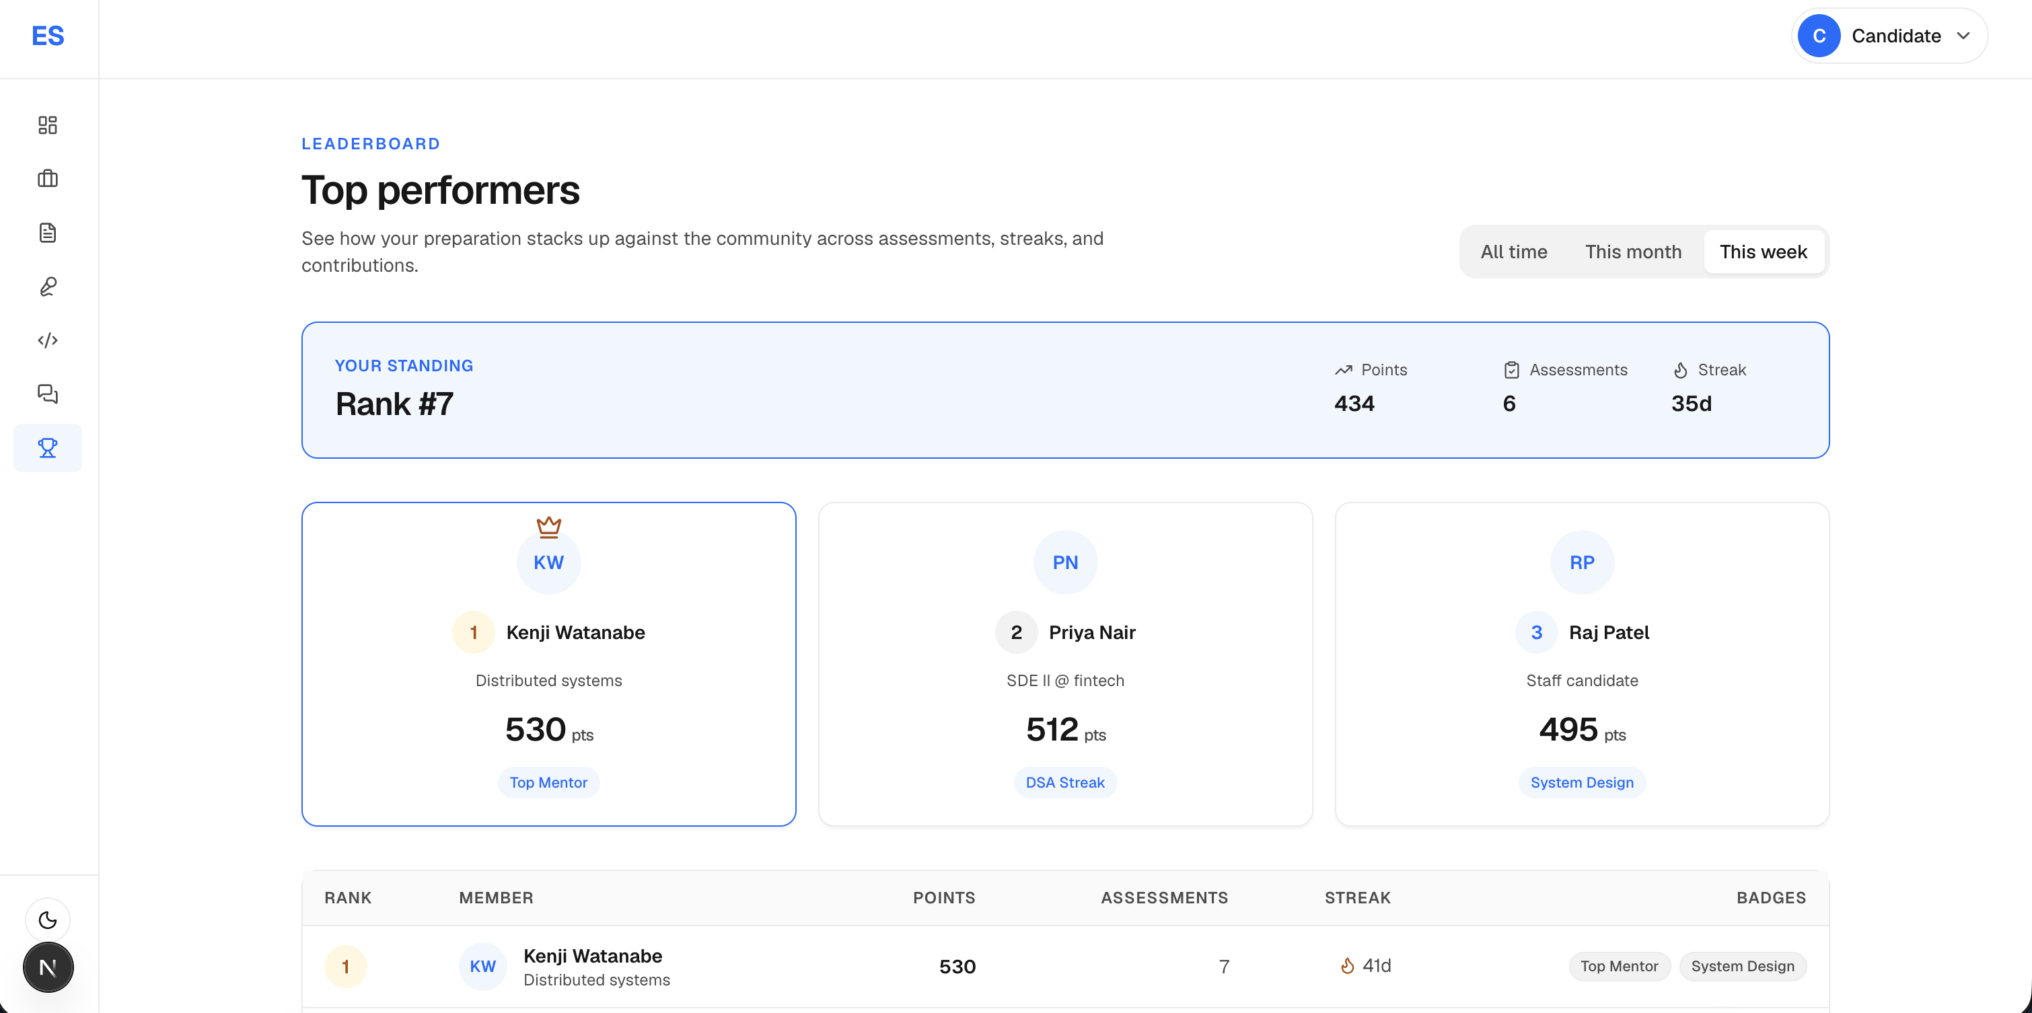2032x1013 pixels.
Task: Sort by the POINTS column header
Action: pyautogui.click(x=944, y=897)
